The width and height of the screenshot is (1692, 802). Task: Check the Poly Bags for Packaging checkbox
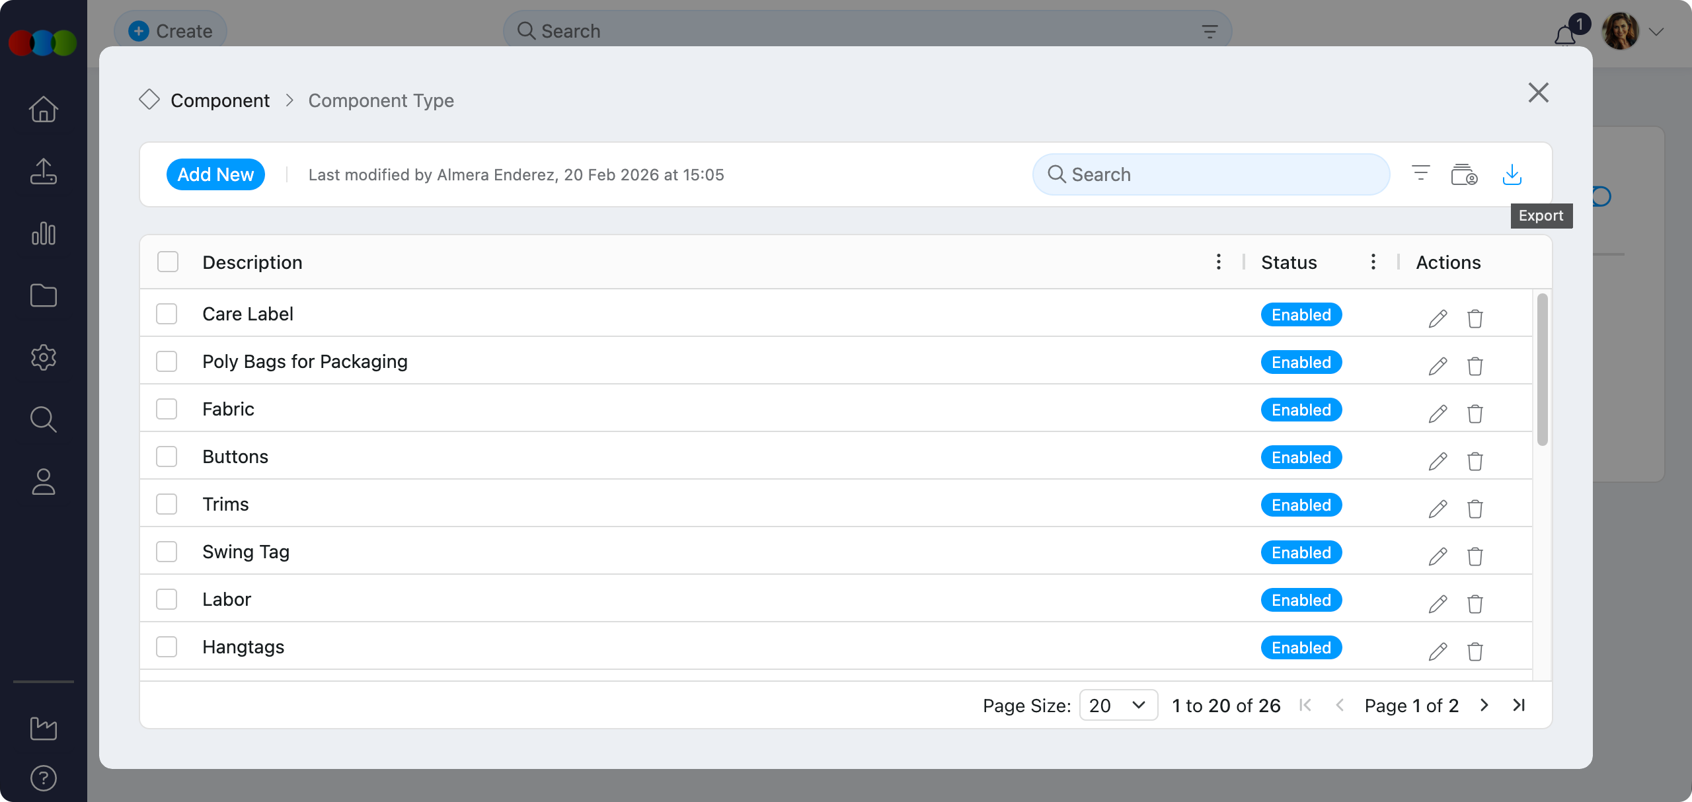click(167, 361)
